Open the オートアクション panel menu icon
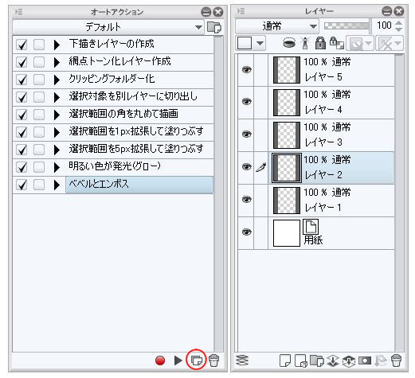415x378 pixels. click(x=18, y=12)
